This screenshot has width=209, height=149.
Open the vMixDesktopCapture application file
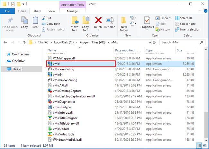[67, 91]
